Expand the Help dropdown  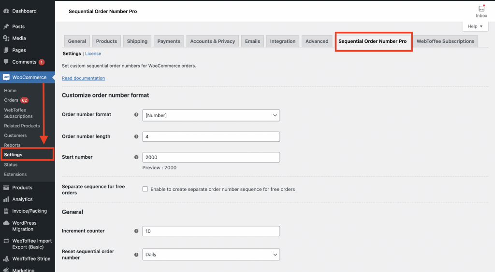[x=475, y=26]
